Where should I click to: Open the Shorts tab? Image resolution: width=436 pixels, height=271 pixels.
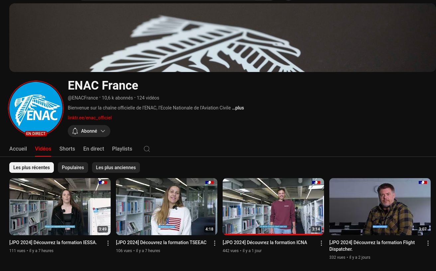click(x=67, y=149)
